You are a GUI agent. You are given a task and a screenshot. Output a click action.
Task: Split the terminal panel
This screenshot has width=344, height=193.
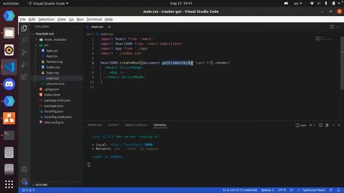(x=320, y=125)
